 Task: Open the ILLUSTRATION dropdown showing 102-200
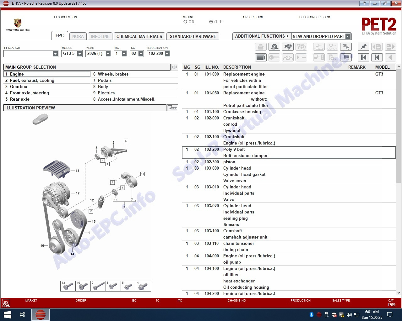tap(167, 54)
